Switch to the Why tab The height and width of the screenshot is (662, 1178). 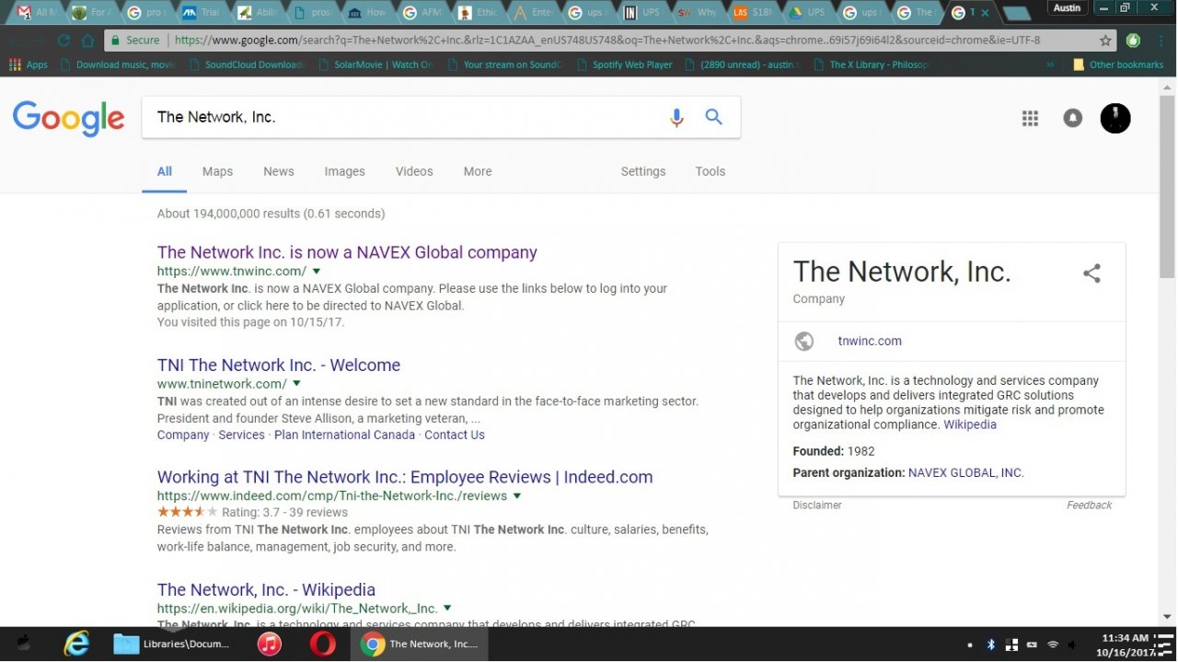pyautogui.click(x=695, y=13)
